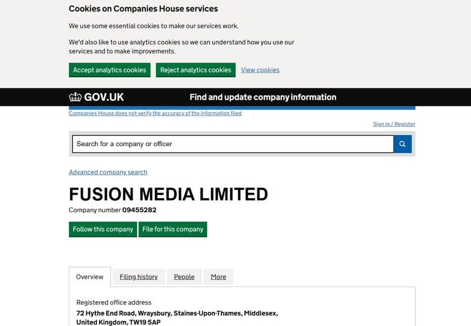This screenshot has height=326, width=471.
Task: Reject analytics cookies
Action: click(x=195, y=70)
